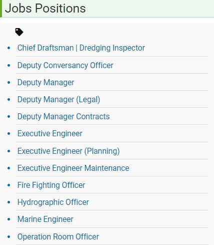Open Executive Engineer Maintenance link
Screen dimensions: 214x245
(73, 168)
